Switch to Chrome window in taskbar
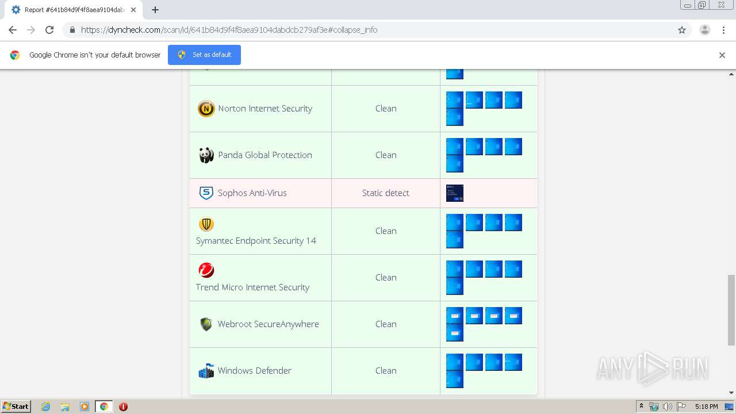Image resolution: width=736 pixels, height=414 pixels. tap(103, 407)
